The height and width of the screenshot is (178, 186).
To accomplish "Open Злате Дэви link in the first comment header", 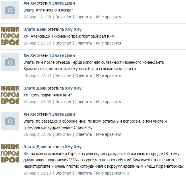I will click(63, 3).
